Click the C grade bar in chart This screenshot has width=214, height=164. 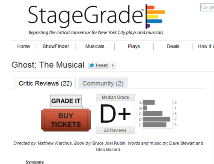click(153, 114)
